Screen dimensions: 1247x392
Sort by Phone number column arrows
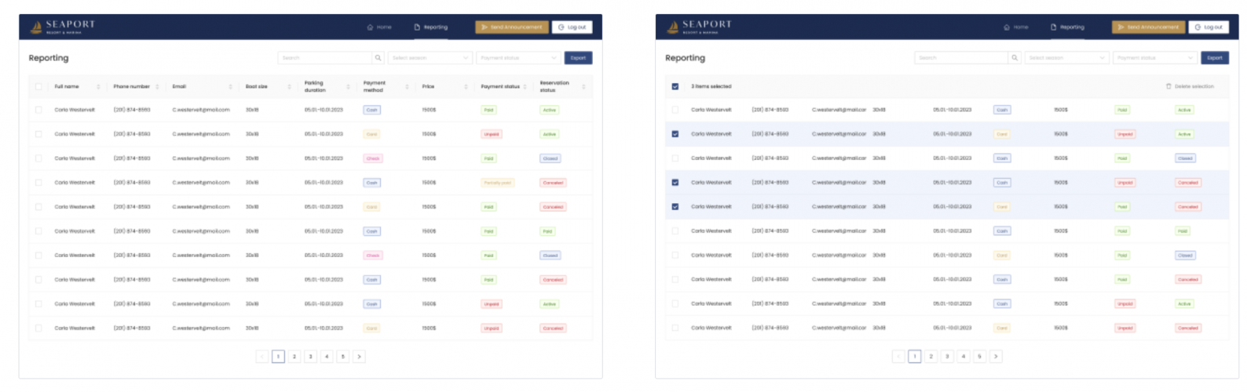157,87
